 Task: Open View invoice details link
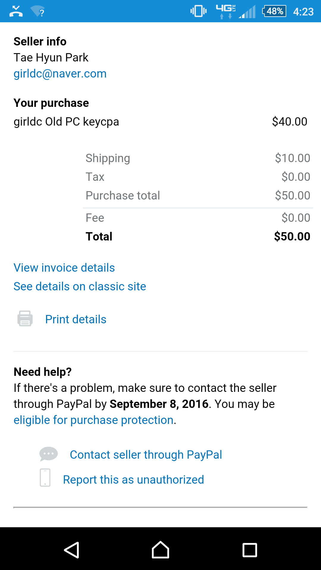click(64, 268)
